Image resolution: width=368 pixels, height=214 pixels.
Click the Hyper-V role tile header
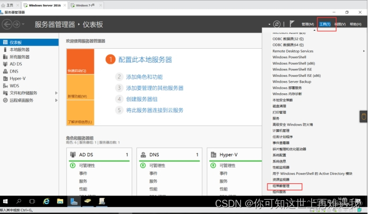(236, 155)
